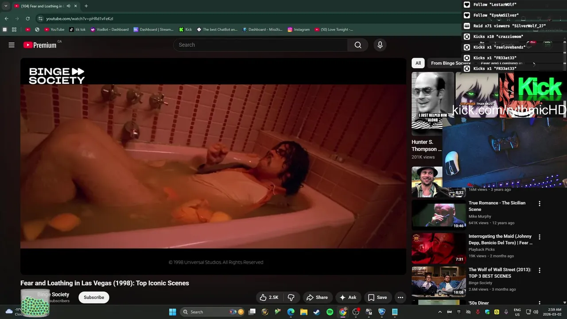567x319 pixels.
Task: Go to the YouTube Premium home logo
Action: (x=40, y=45)
